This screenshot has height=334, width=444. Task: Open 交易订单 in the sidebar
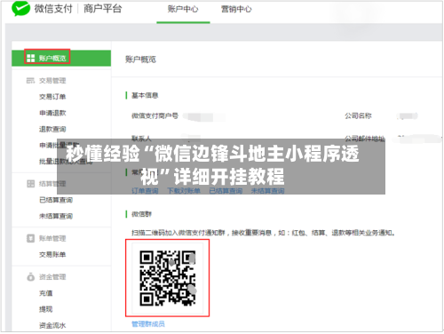pyautogui.click(x=52, y=97)
